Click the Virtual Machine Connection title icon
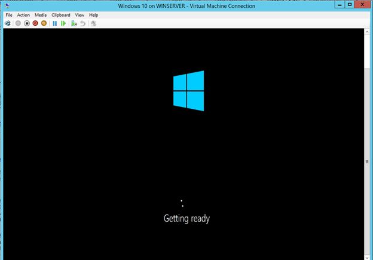This screenshot has width=373, height=260. click(x=7, y=5)
